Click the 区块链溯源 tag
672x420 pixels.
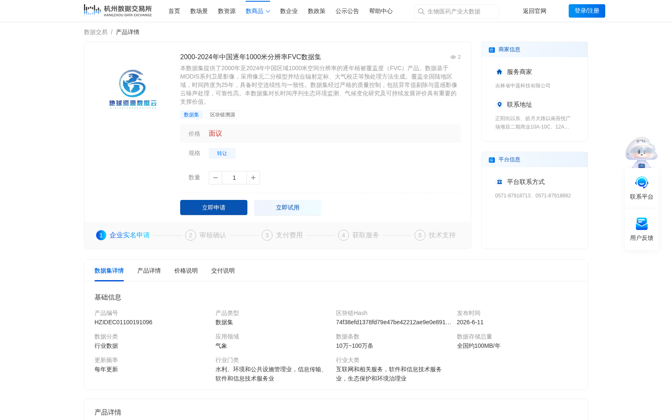tap(223, 115)
